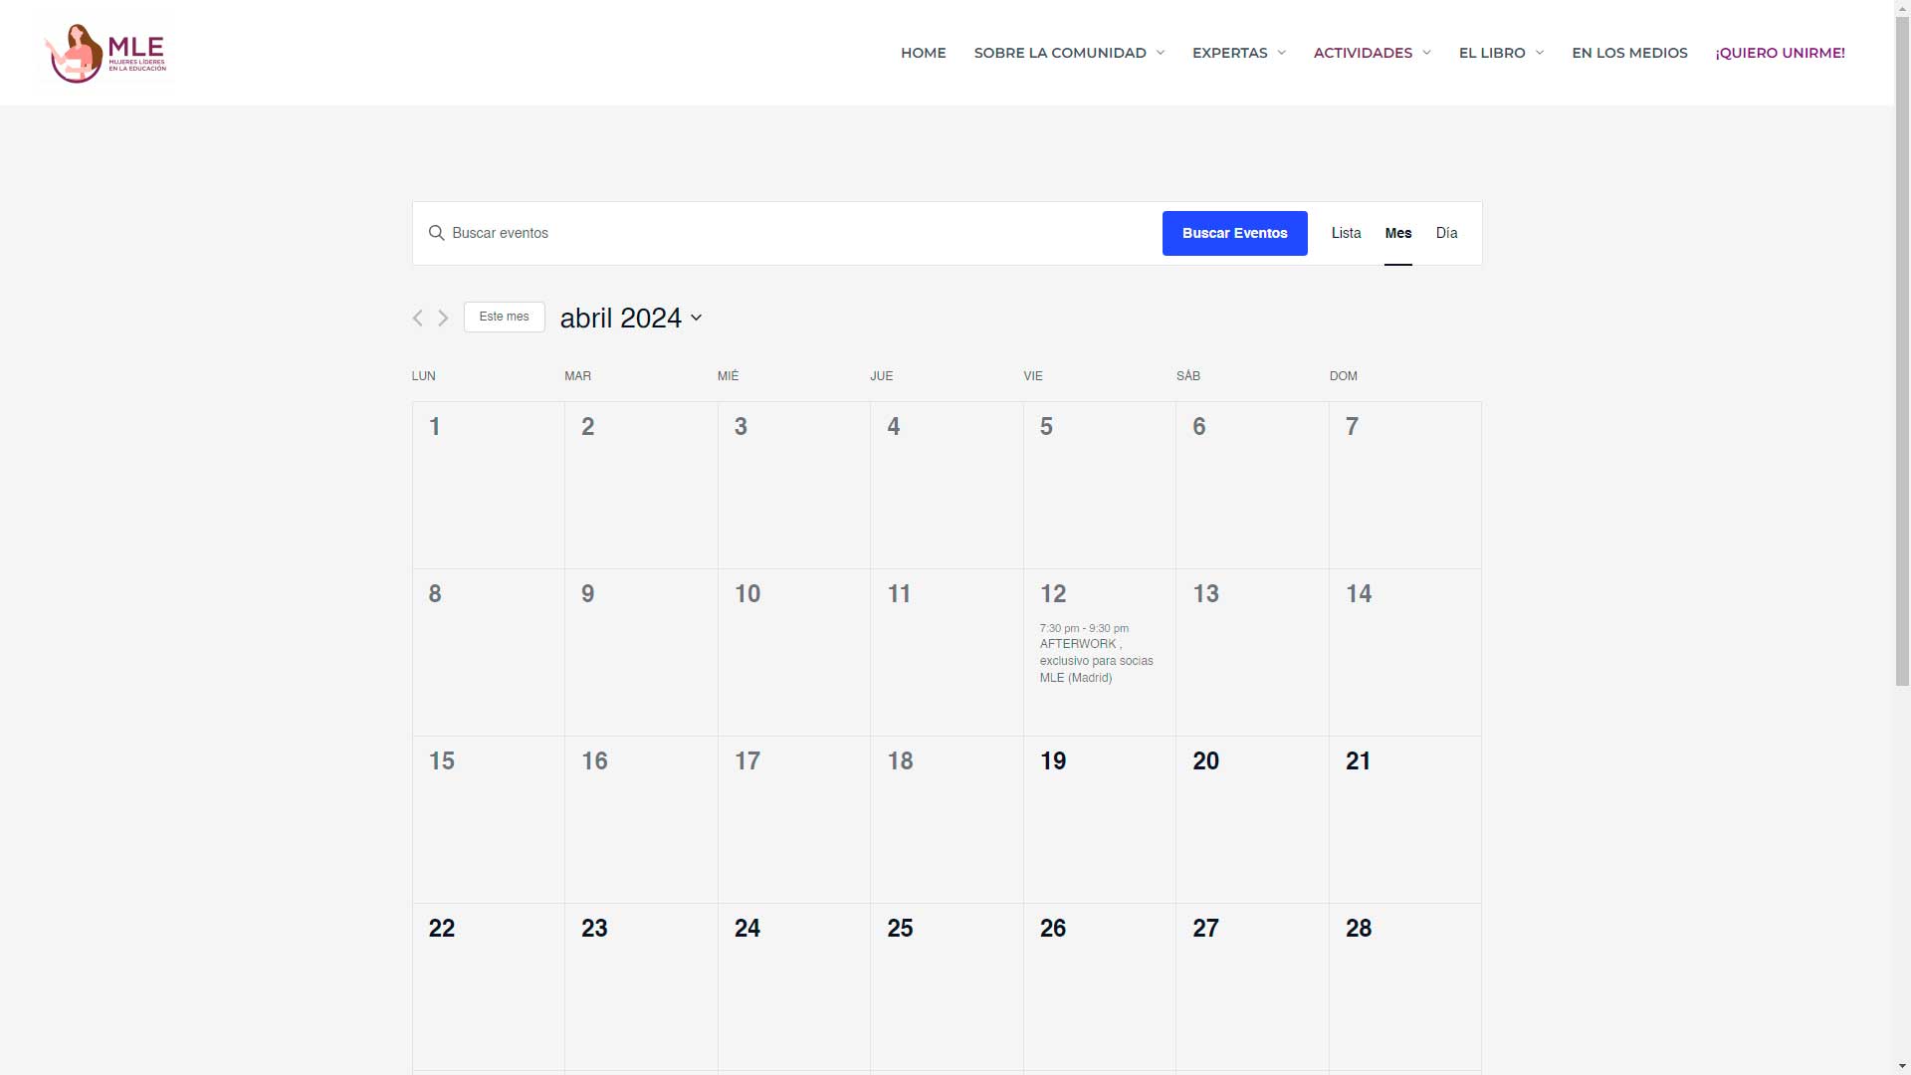Image resolution: width=1911 pixels, height=1075 pixels.
Task: Click the search magnifier icon
Action: [436, 233]
